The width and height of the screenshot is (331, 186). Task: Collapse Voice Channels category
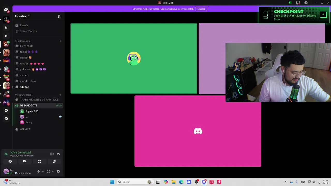(24, 95)
